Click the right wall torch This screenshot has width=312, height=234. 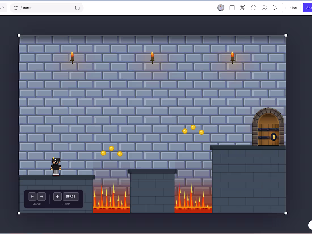(232, 58)
